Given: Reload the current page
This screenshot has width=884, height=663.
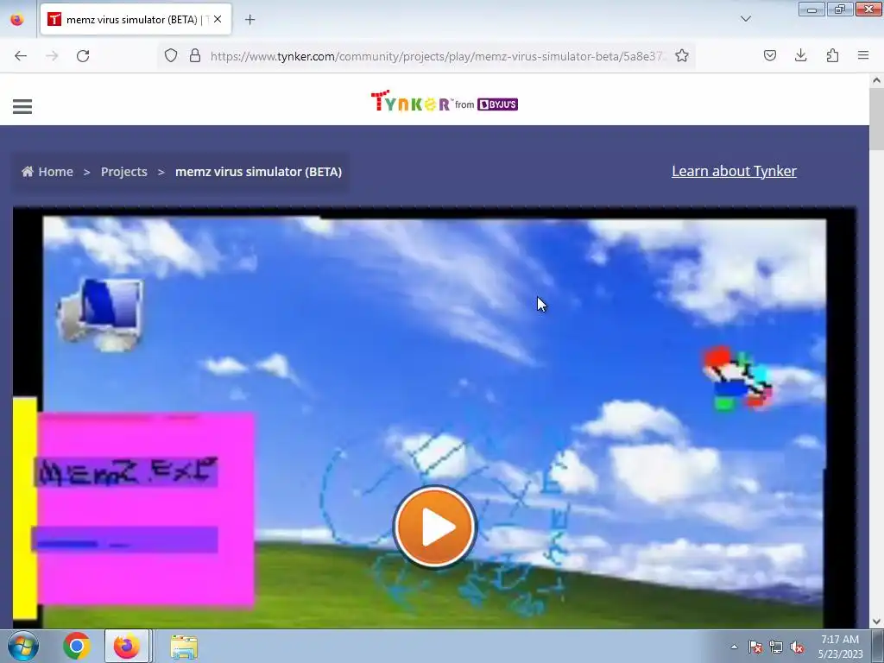Looking at the screenshot, I should click(83, 55).
